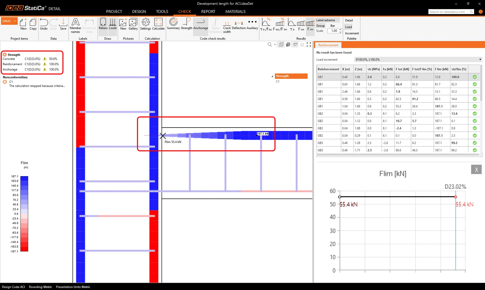Display the F tot/F lim results
The width and height of the screenshot is (485, 290).
(280, 24)
